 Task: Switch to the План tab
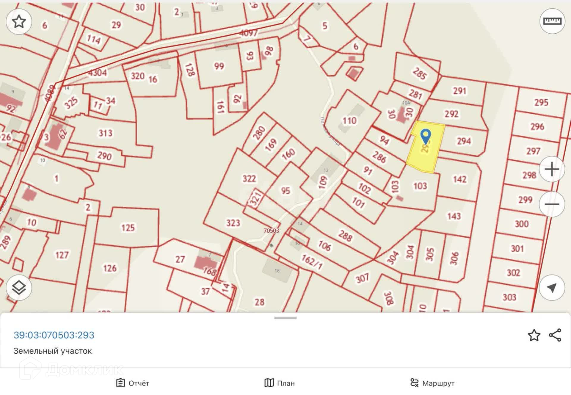pyautogui.click(x=280, y=383)
